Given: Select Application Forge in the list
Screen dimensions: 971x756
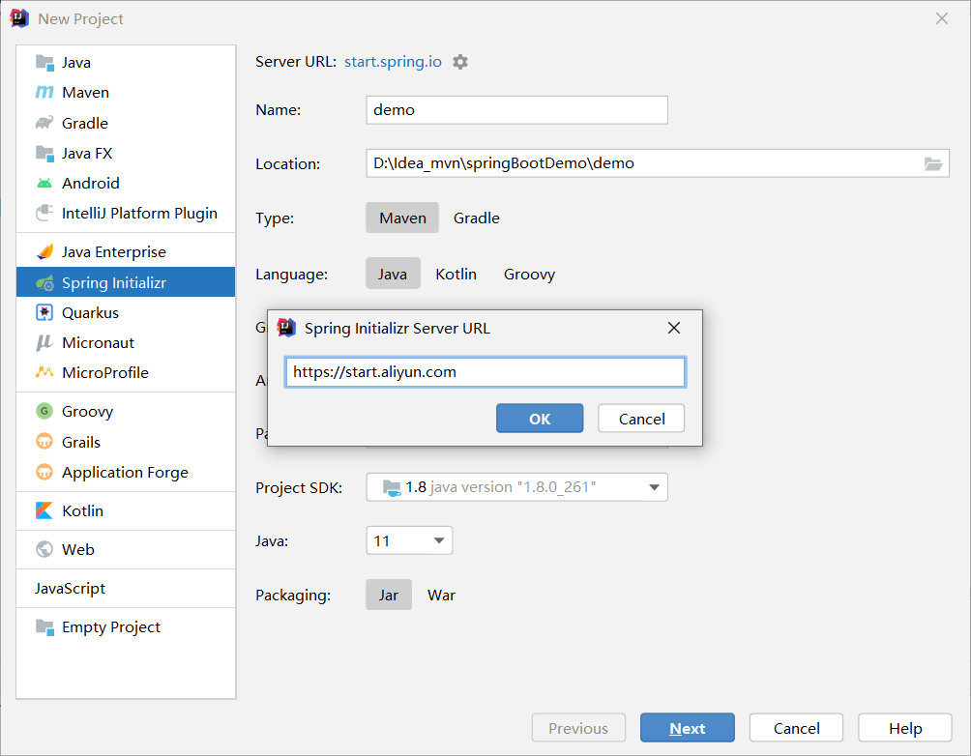Looking at the screenshot, I should pos(126,472).
